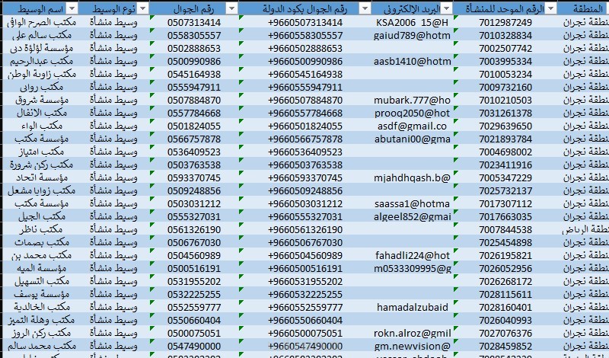Select phone number 0557784668
Screen dimensions: 609x358
(194, 113)
